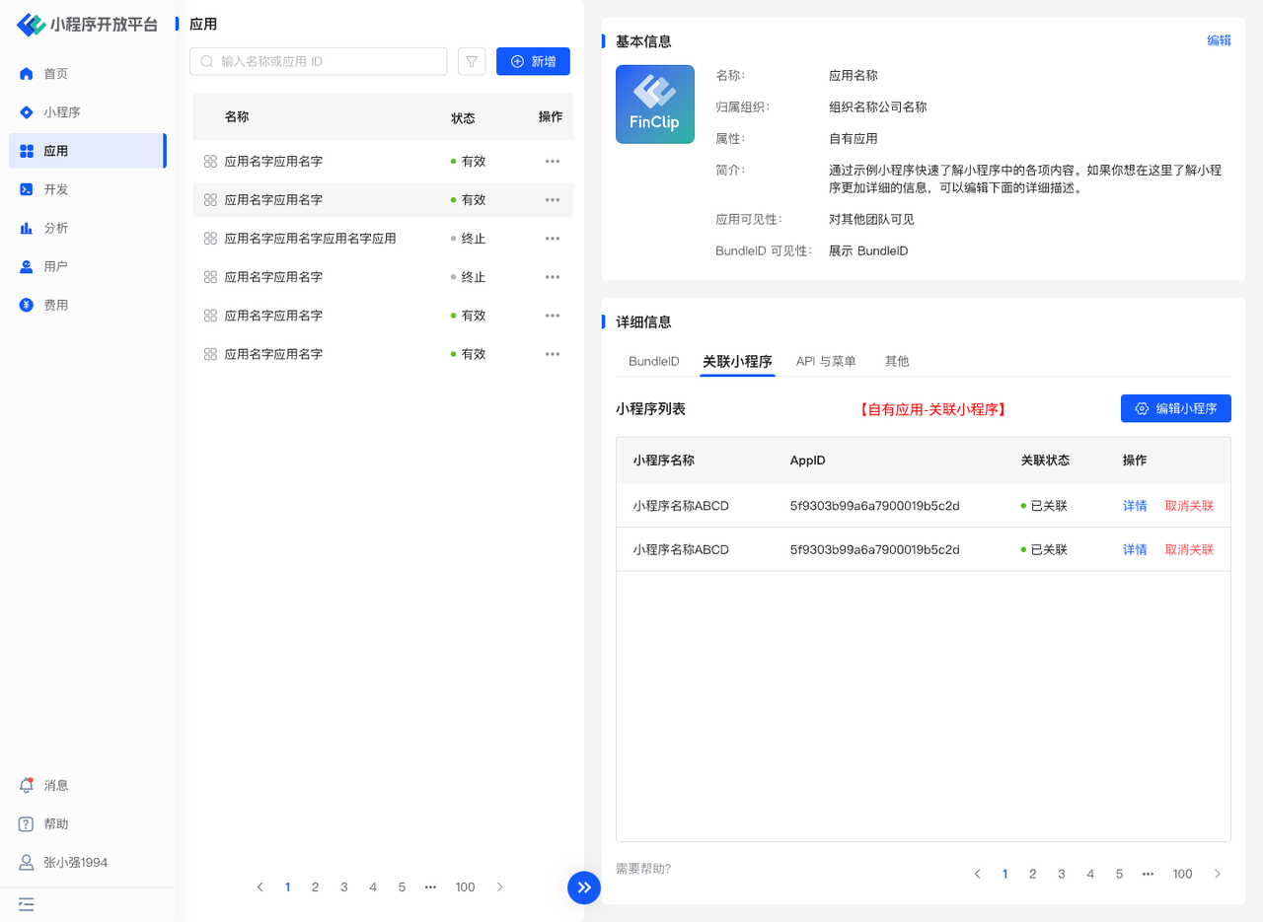Viewport: 1263px width, 922px height.
Task: Open the notifications (消息) bell icon
Action: tap(27, 785)
